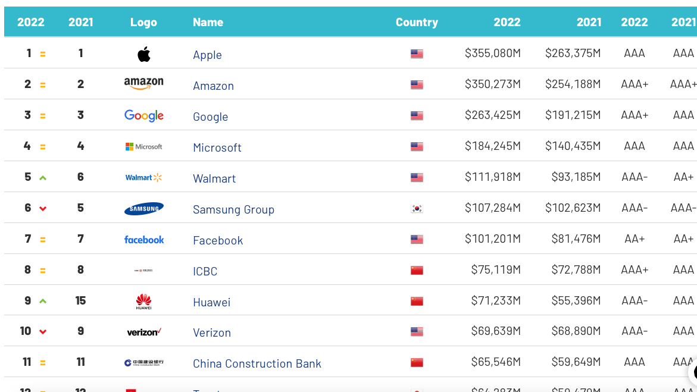Click the Google logo image
This screenshot has height=392, width=697.
143,115
